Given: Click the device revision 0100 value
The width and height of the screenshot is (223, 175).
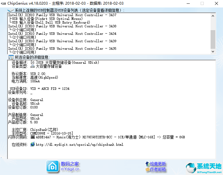Looking at the screenshot, I should click(x=34, y=107).
